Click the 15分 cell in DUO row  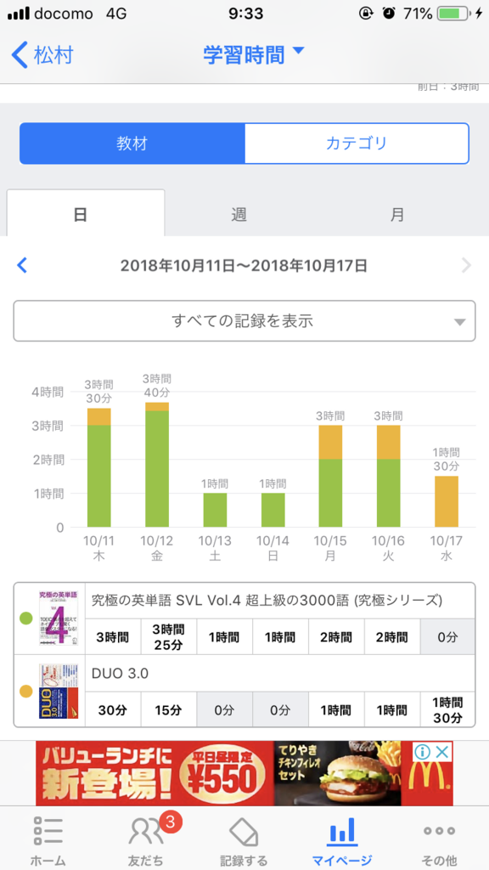(x=169, y=709)
